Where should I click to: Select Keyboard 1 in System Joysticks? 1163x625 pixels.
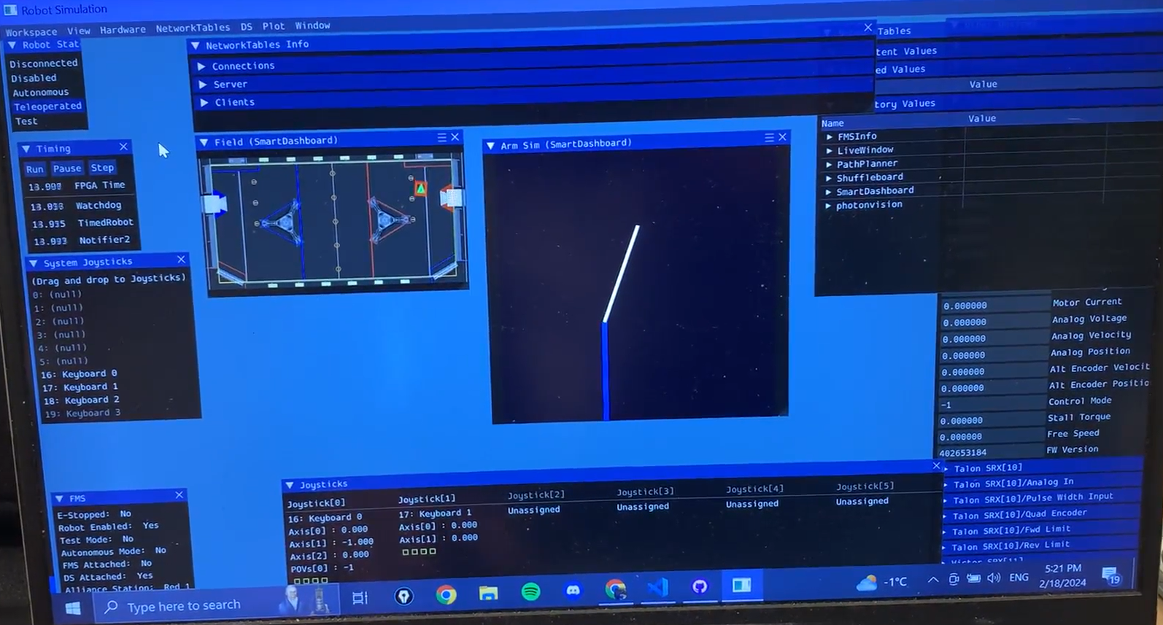[80, 387]
